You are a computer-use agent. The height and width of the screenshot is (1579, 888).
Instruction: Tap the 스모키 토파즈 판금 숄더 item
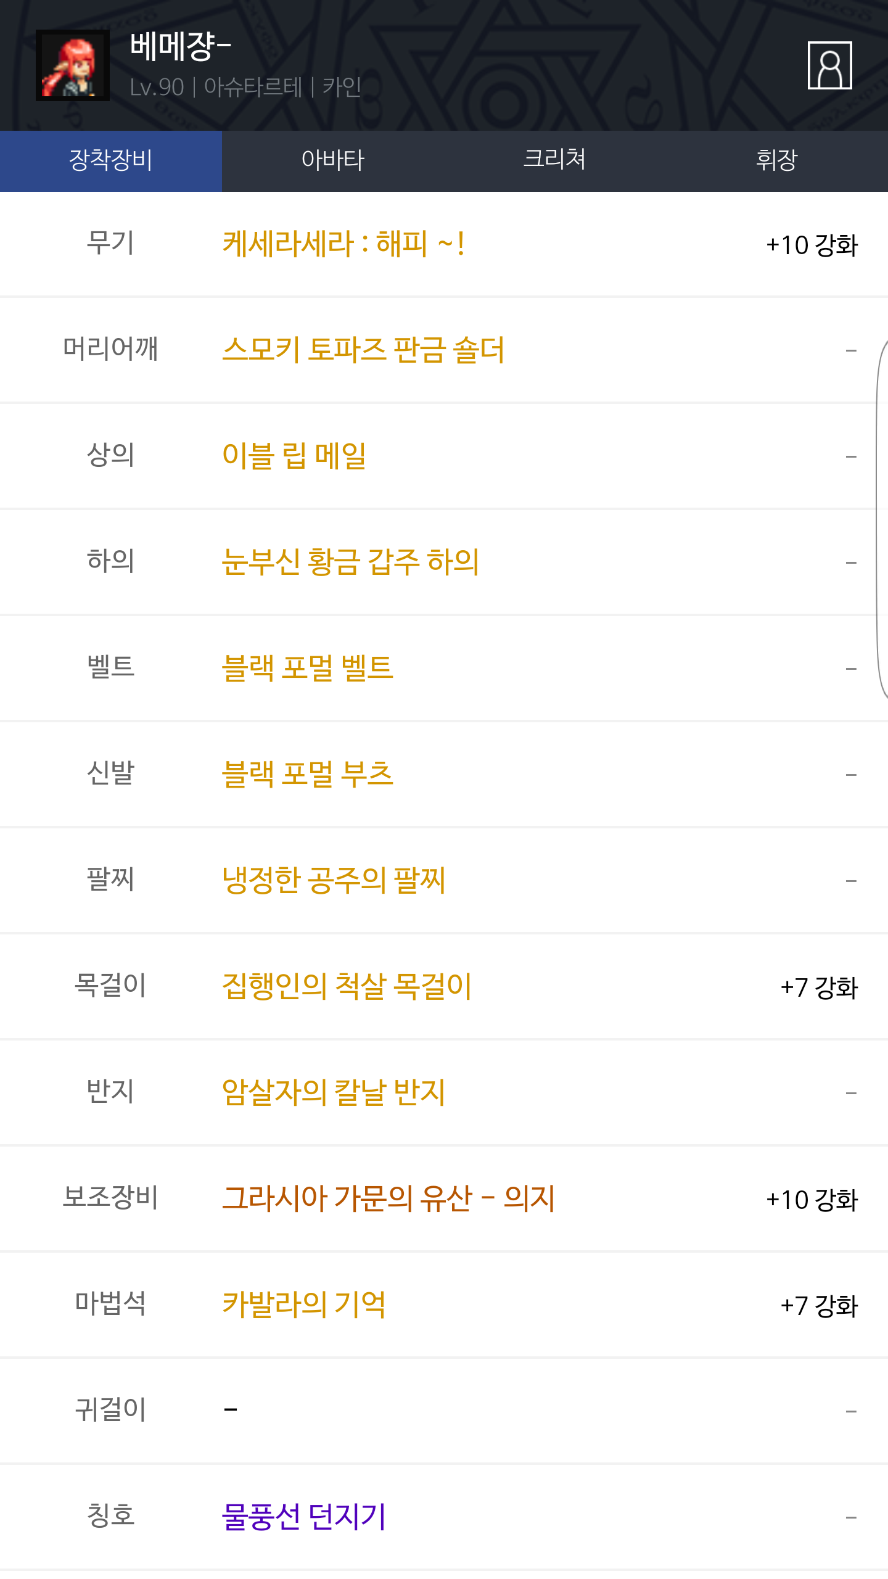tap(363, 350)
